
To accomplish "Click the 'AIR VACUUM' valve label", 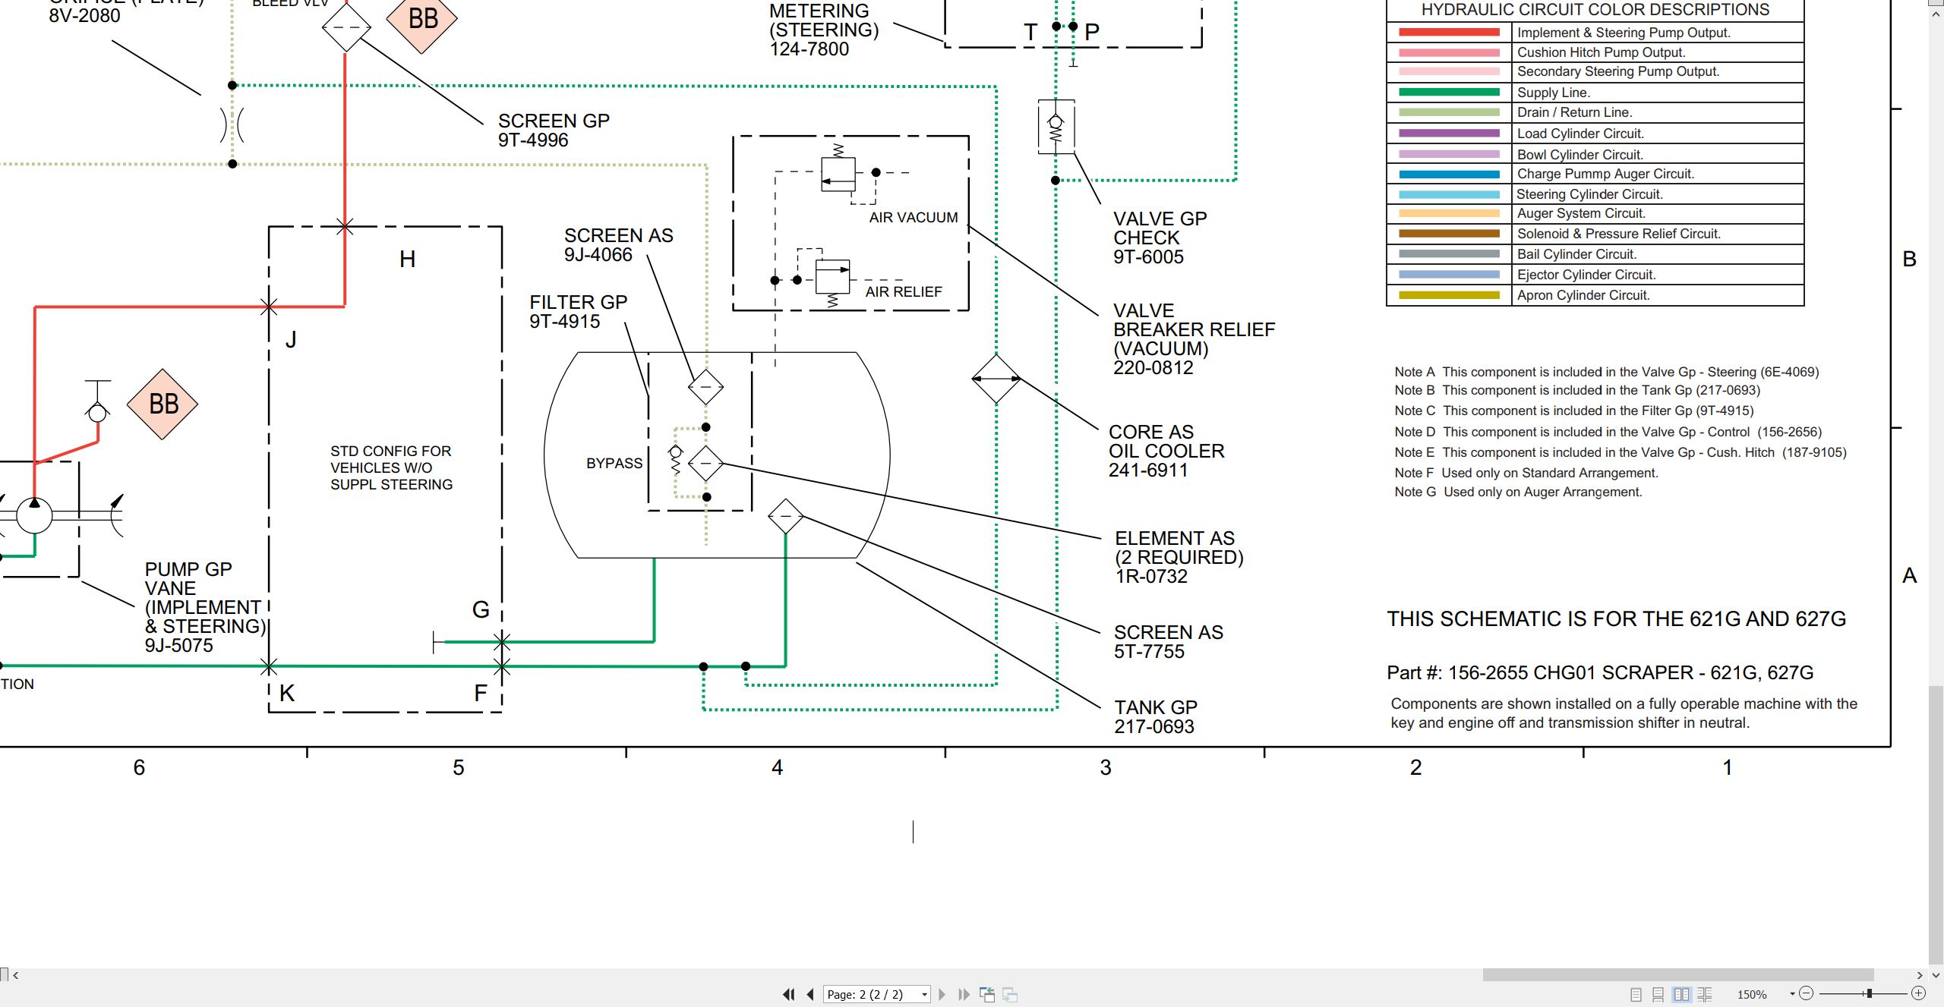I will coord(914,217).
